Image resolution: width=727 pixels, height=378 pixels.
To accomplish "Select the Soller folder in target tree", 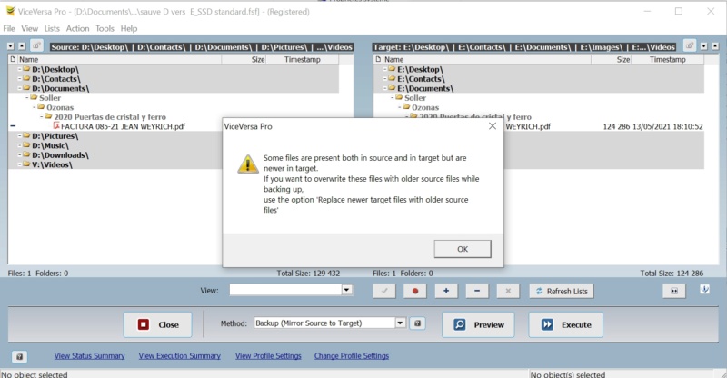I will (x=415, y=98).
